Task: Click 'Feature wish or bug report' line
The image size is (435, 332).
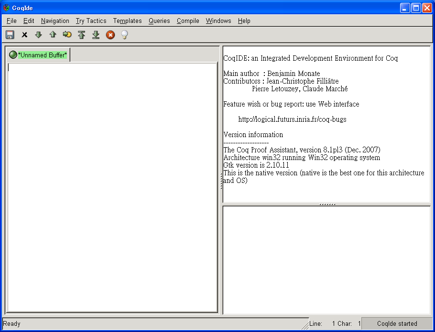Action: 291,104
